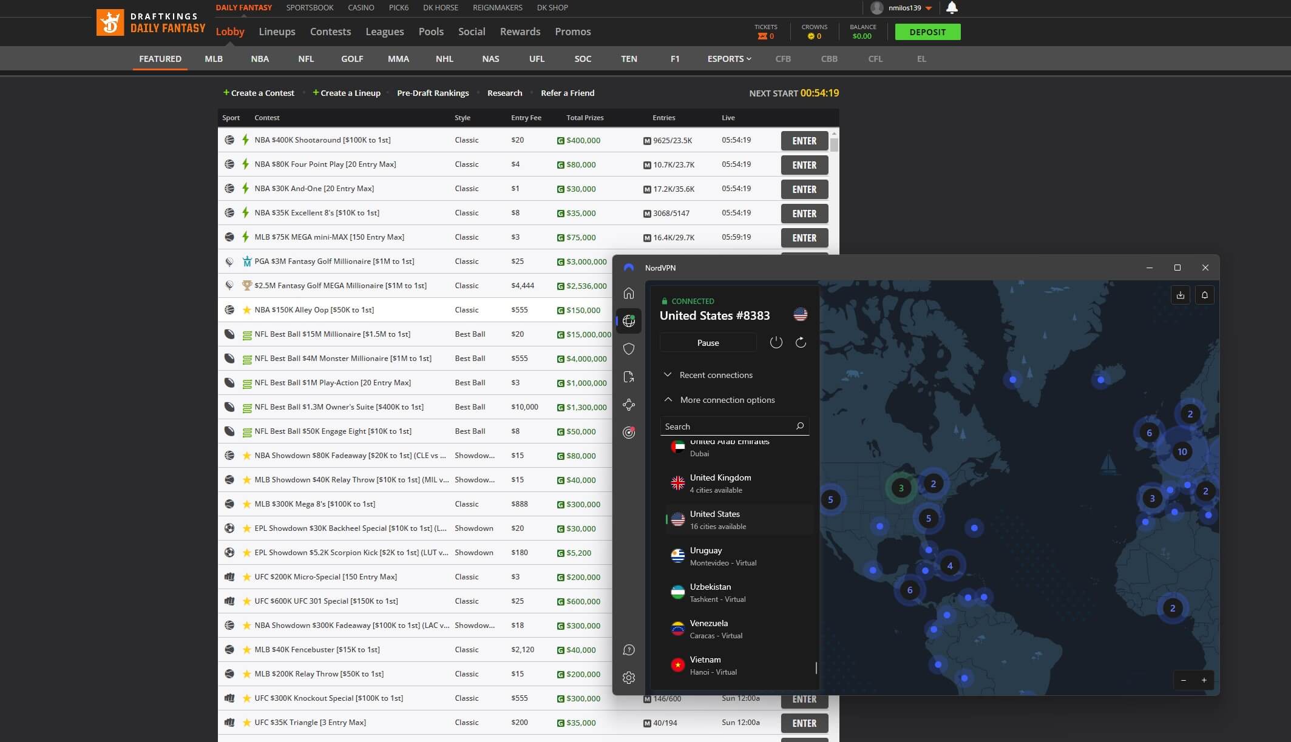The width and height of the screenshot is (1291, 742).
Task: Click NordVPN download icon on map
Action: click(x=1181, y=295)
